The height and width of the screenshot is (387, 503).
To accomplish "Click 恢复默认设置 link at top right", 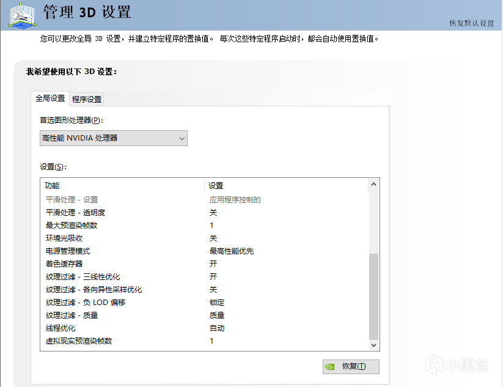I will [471, 23].
